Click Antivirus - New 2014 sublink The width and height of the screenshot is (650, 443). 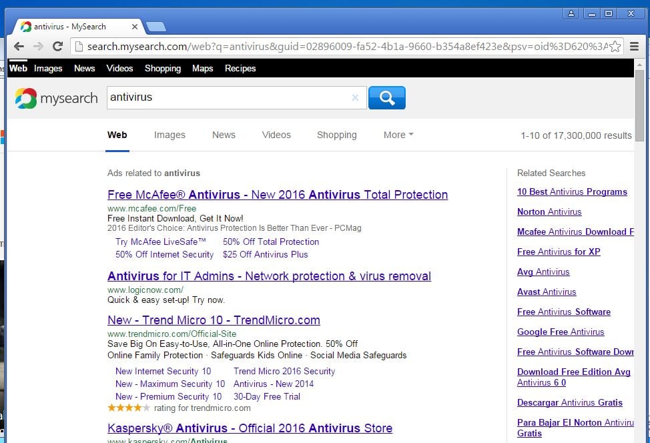click(x=274, y=384)
